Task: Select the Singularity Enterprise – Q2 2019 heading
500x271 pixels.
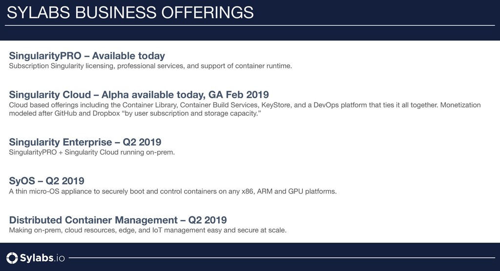Action: point(85,142)
